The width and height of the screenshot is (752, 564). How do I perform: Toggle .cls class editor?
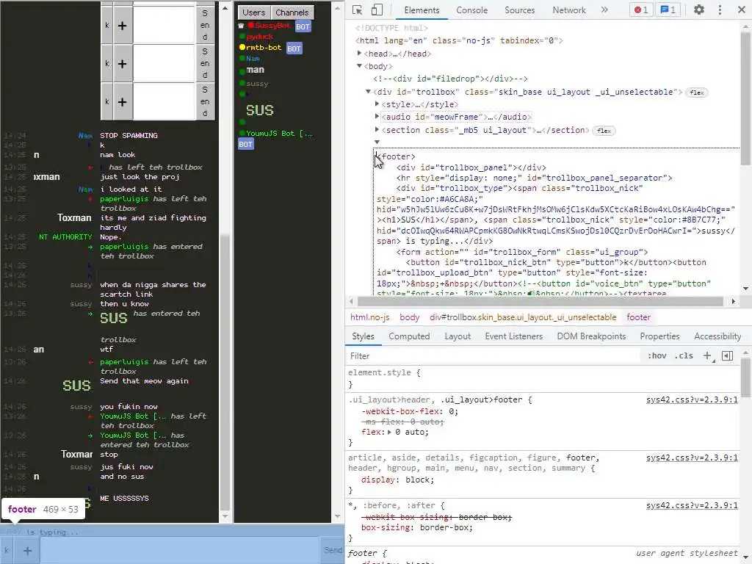[684, 356]
